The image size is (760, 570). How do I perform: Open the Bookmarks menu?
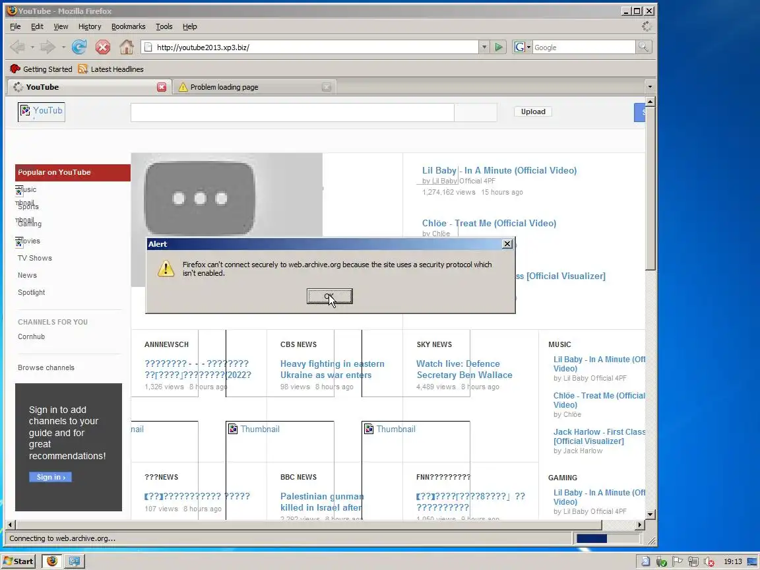tap(129, 26)
